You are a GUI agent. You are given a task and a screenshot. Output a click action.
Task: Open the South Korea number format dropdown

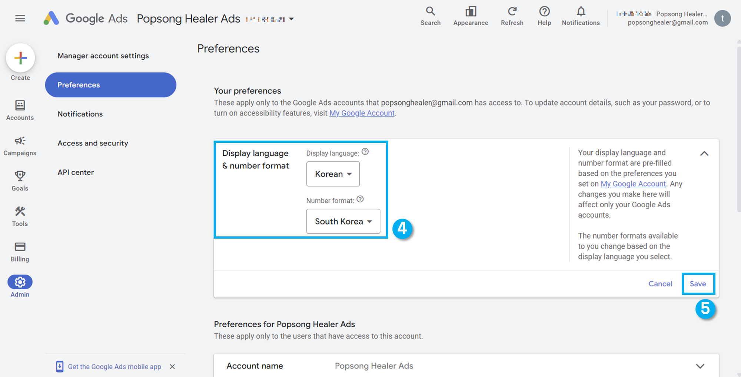[x=343, y=221]
